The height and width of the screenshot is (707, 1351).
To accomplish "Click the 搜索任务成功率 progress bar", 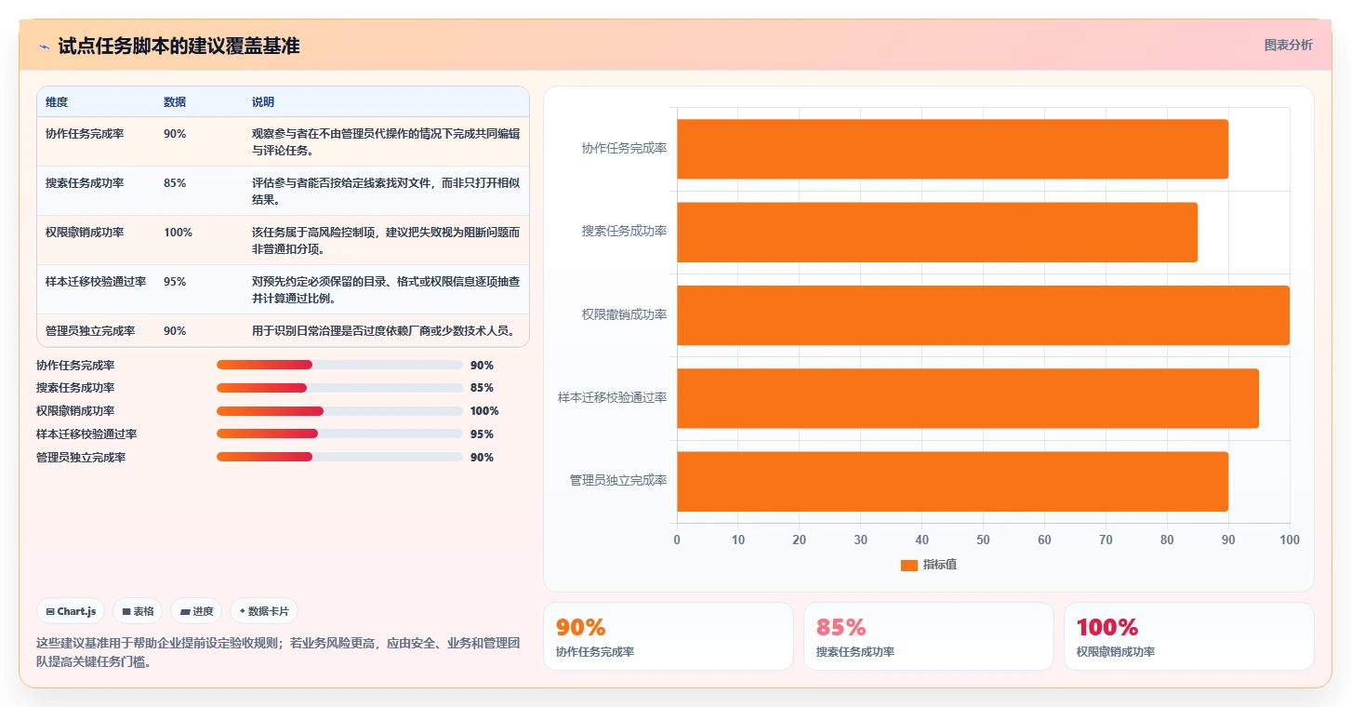I will pos(339,388).
